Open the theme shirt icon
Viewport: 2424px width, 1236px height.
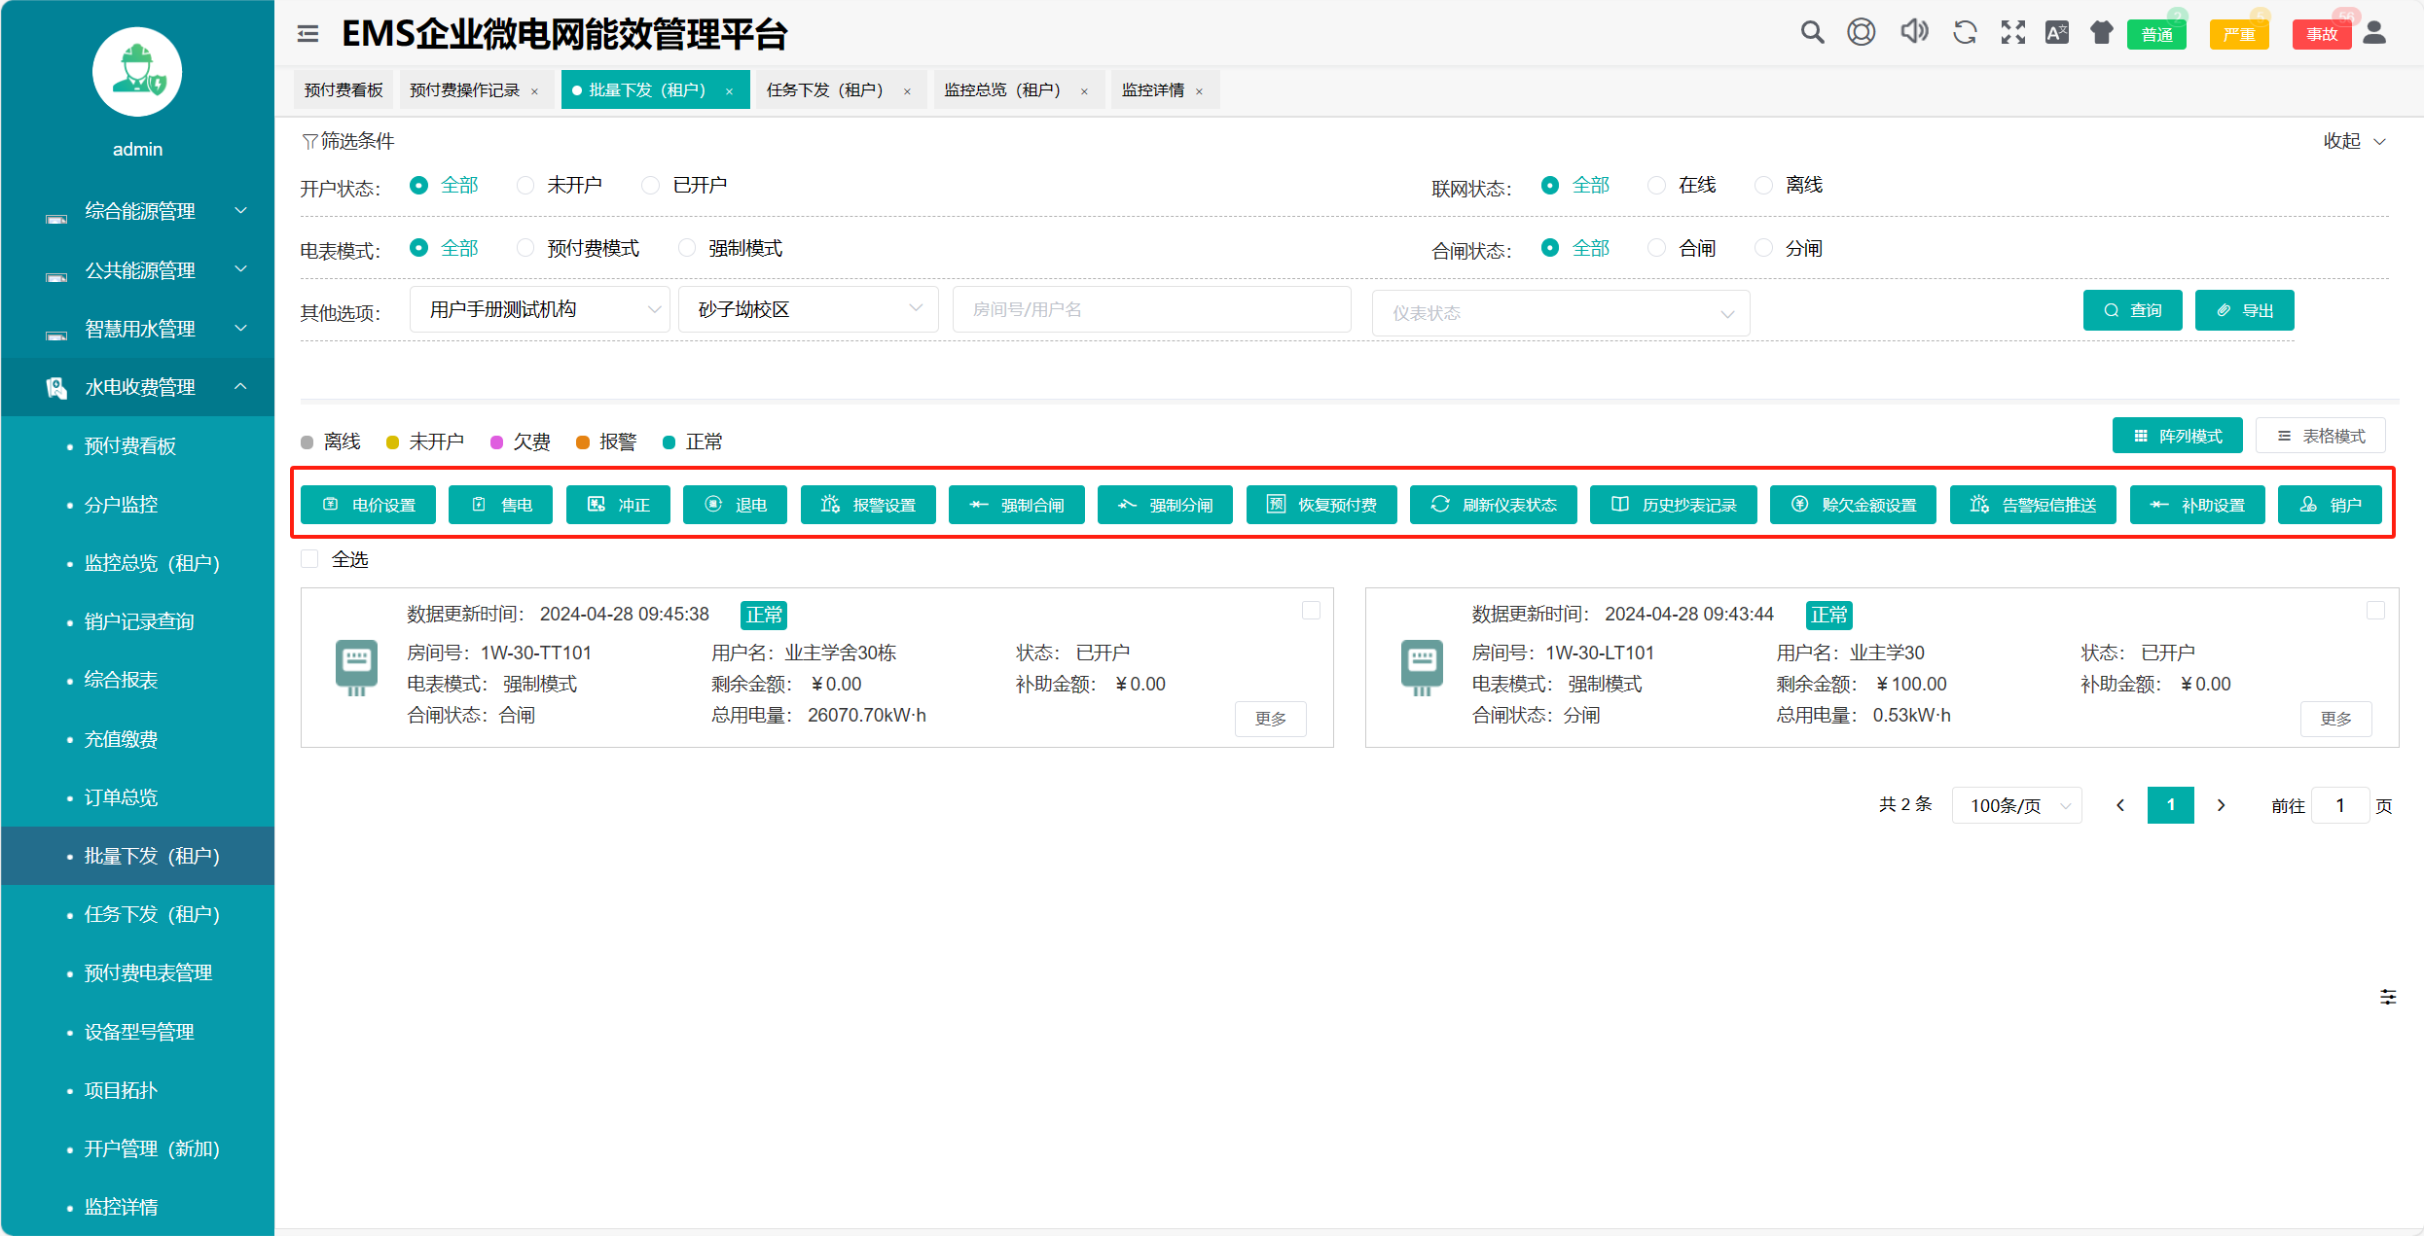(2102, 33)
